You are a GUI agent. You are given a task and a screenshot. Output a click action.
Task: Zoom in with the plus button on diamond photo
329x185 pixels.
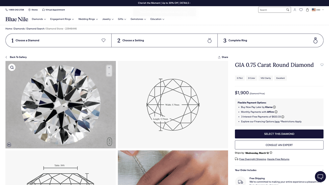(109, 68)
